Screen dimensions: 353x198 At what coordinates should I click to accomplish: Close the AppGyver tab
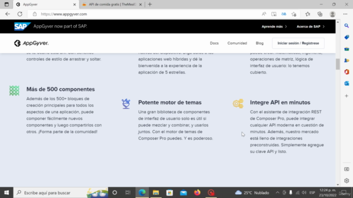click(x=74, y=4)
